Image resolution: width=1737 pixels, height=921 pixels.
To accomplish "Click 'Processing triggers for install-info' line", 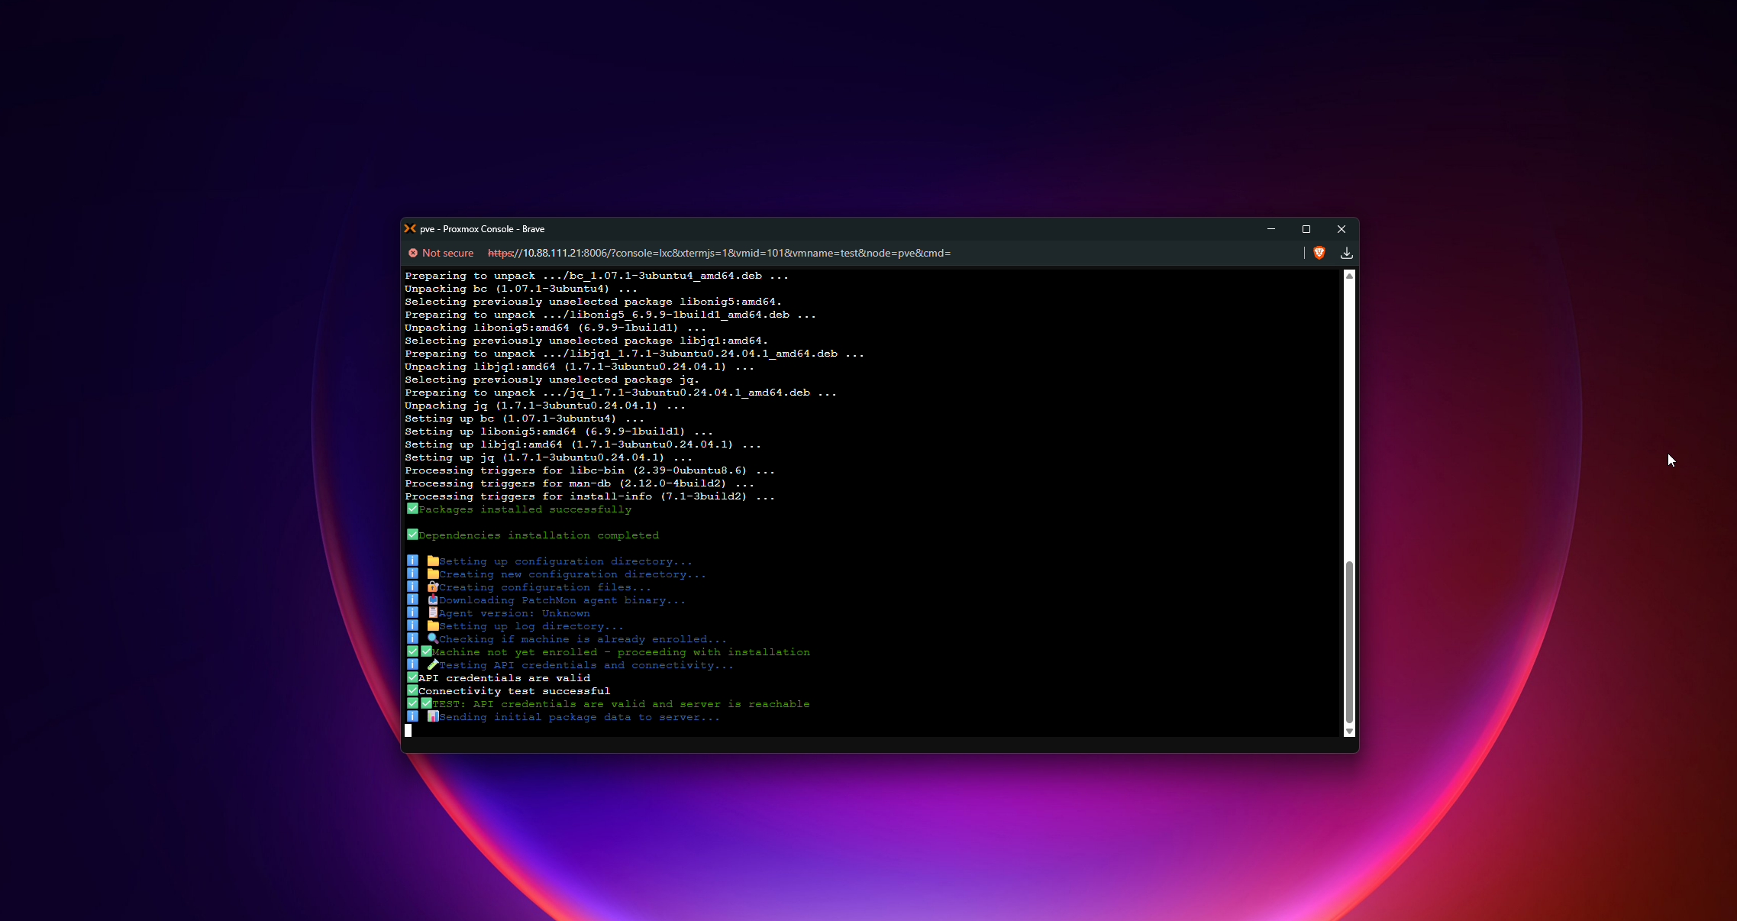I will 590,496.
